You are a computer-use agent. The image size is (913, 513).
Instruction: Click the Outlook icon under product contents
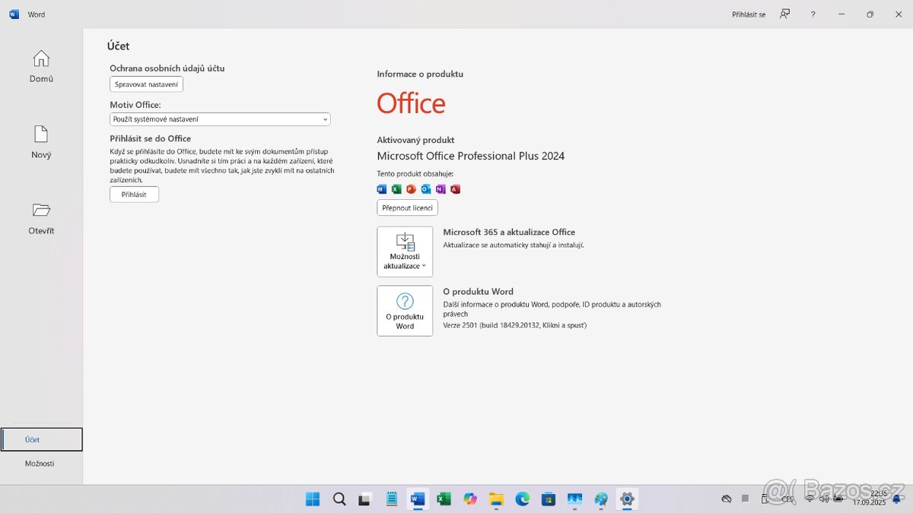pos(426,189)
